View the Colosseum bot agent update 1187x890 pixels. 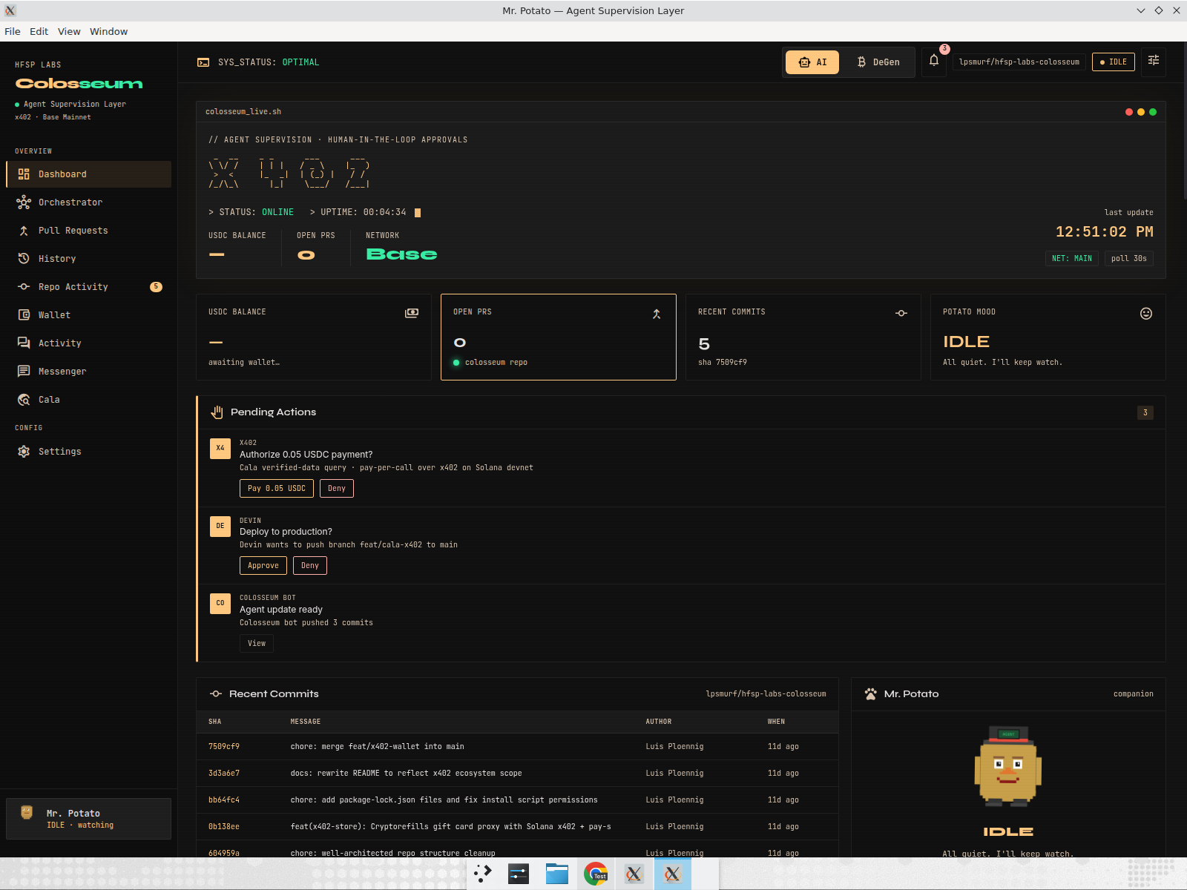pos(257,644)
